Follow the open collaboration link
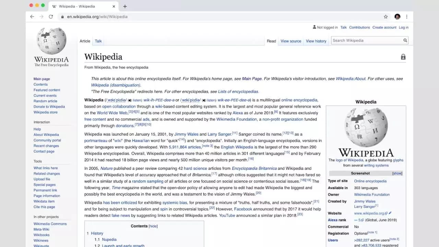The image size is (439, 247). 119,107
